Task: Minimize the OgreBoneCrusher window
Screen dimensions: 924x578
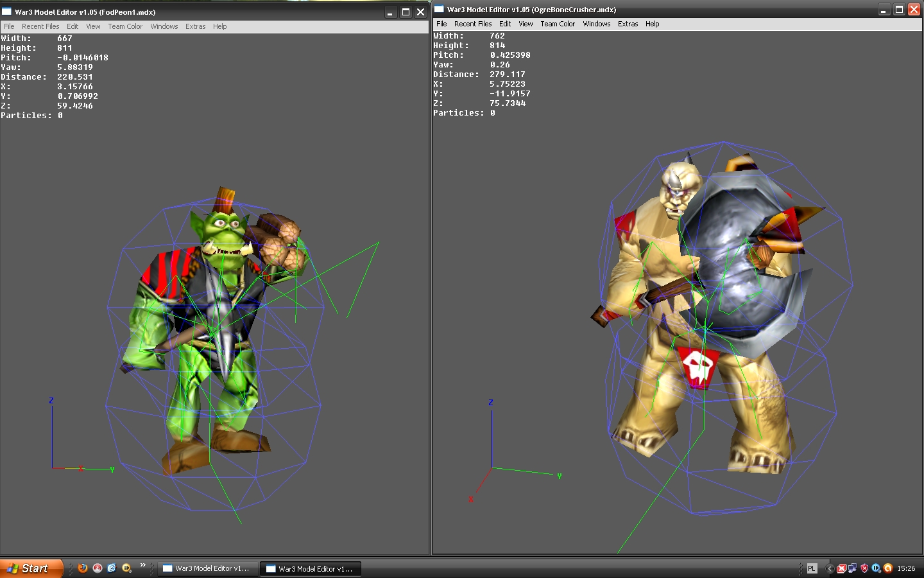Action: coord(884,10)
